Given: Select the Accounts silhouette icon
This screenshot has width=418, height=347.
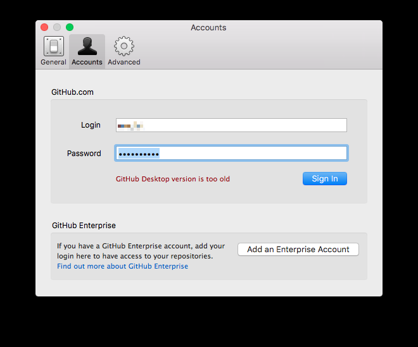Looking at the screenshot, I should point(87,46).
